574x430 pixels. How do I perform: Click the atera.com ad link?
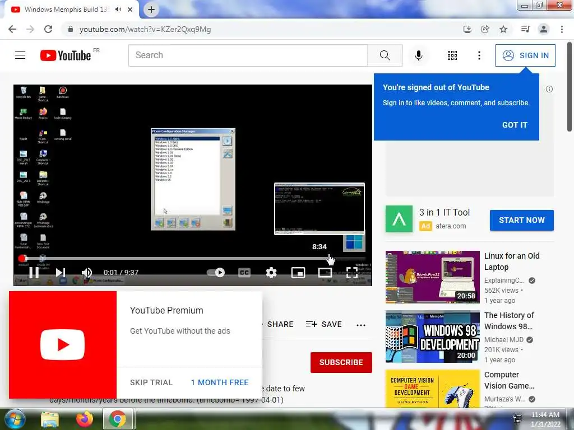pos(451,226)
